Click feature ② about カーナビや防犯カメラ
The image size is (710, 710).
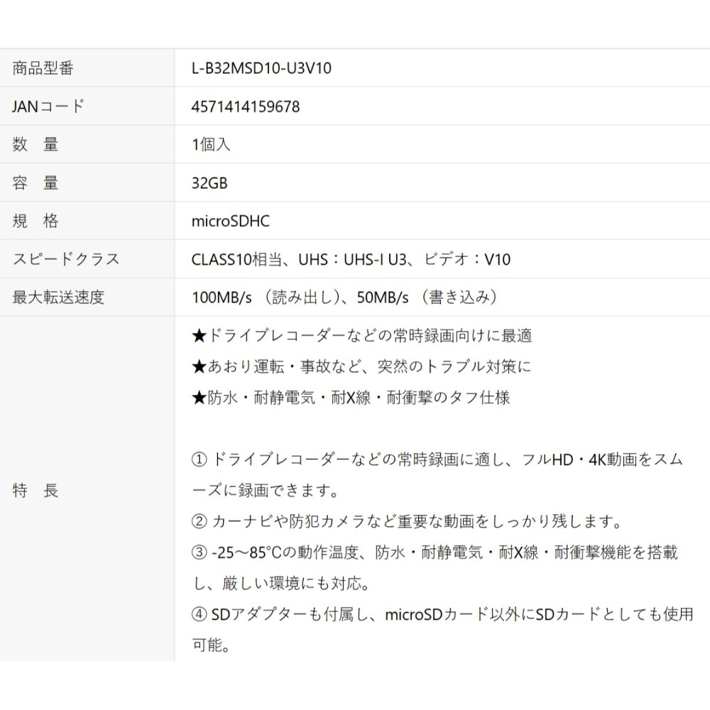[407, 522]
